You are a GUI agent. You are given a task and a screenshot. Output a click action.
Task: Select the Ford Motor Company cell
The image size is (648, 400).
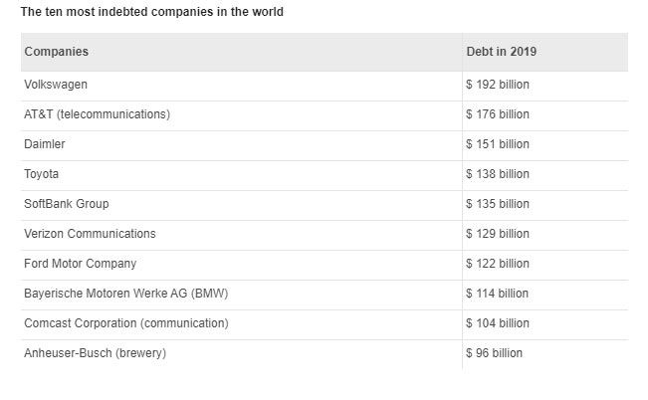coord(81,264)
